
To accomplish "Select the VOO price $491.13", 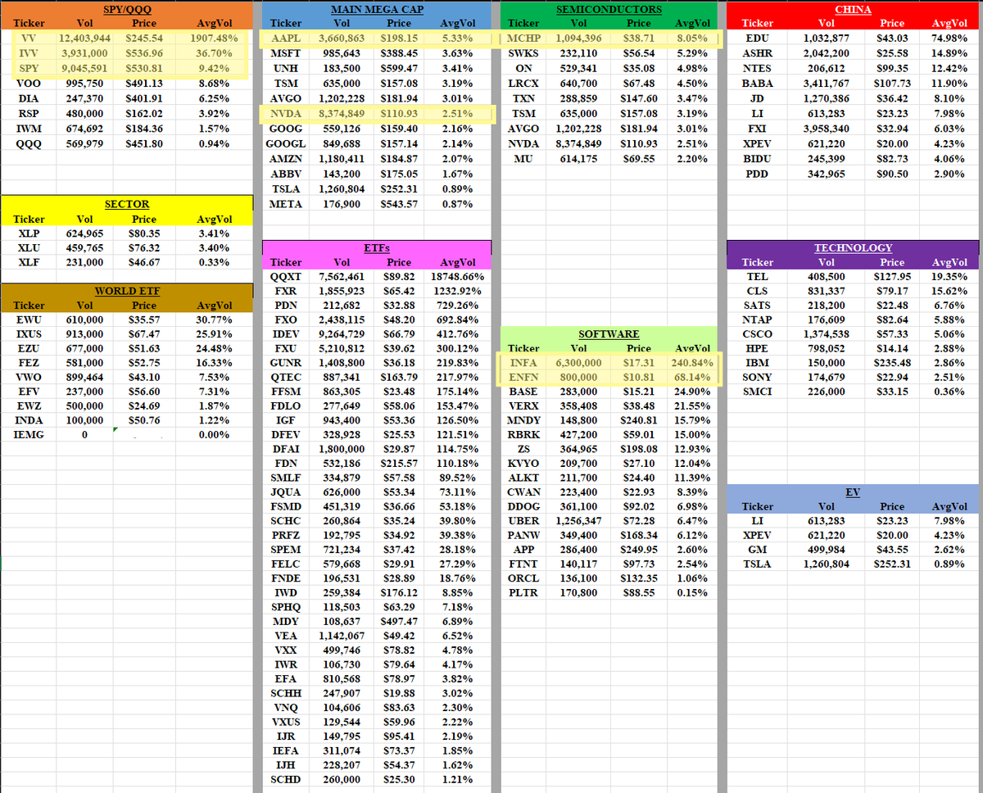I will click(x=144, y=83).
